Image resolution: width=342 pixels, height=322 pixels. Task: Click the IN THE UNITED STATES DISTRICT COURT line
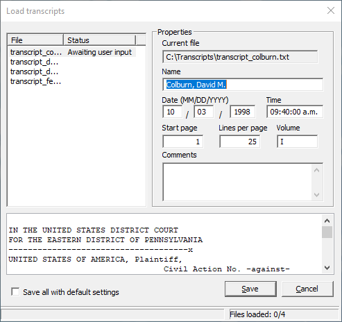point(94,230)
